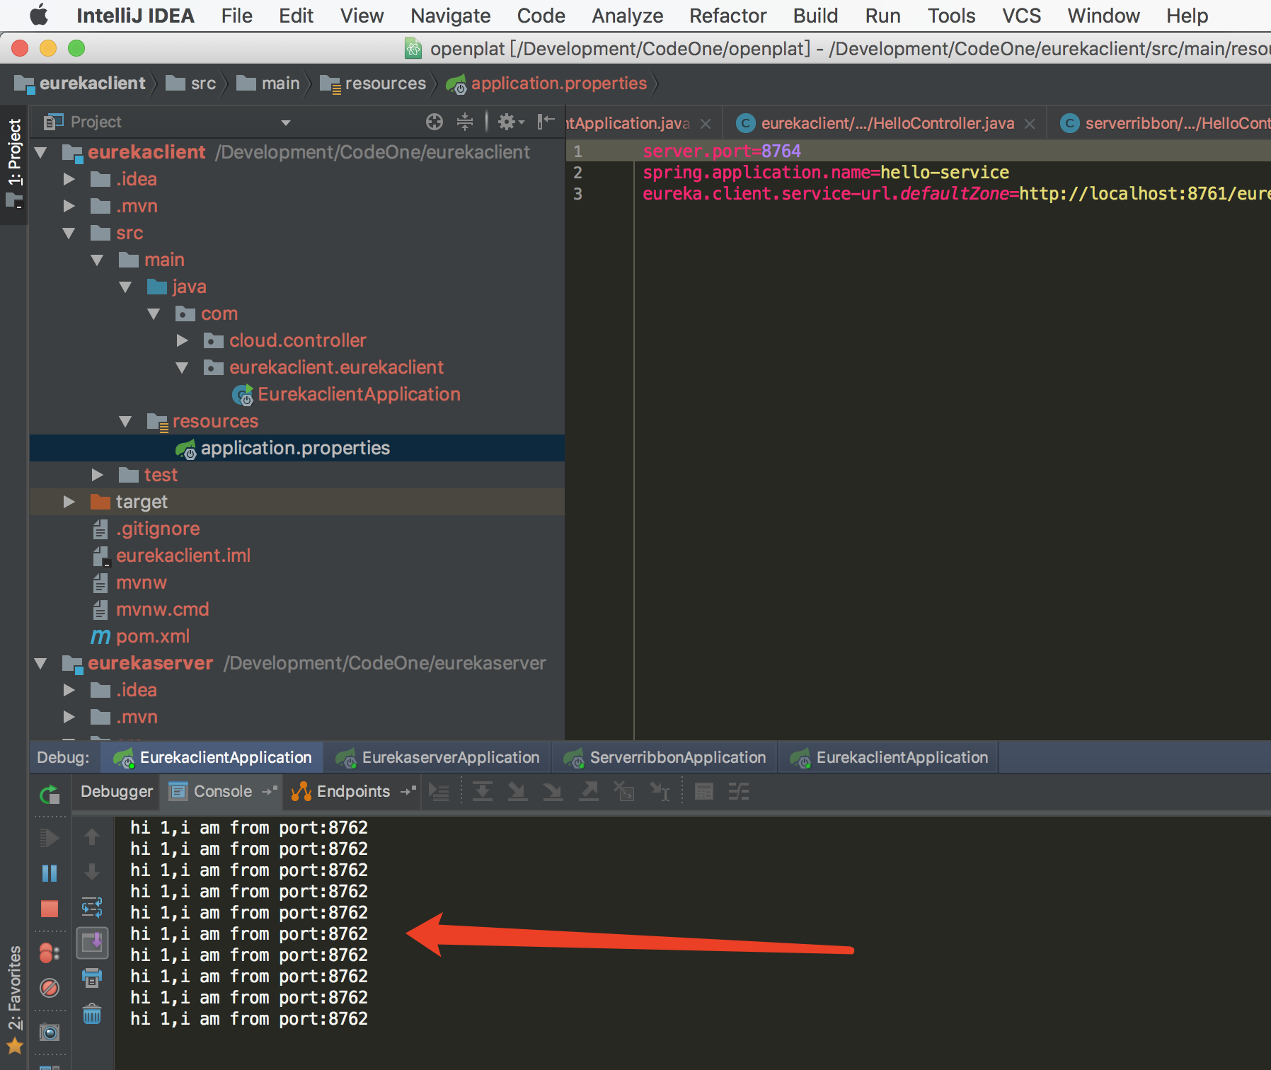This screenshot has height=1070, width=1271.
Task: Open View Breakpoints dialog
Action: point(50,953)
